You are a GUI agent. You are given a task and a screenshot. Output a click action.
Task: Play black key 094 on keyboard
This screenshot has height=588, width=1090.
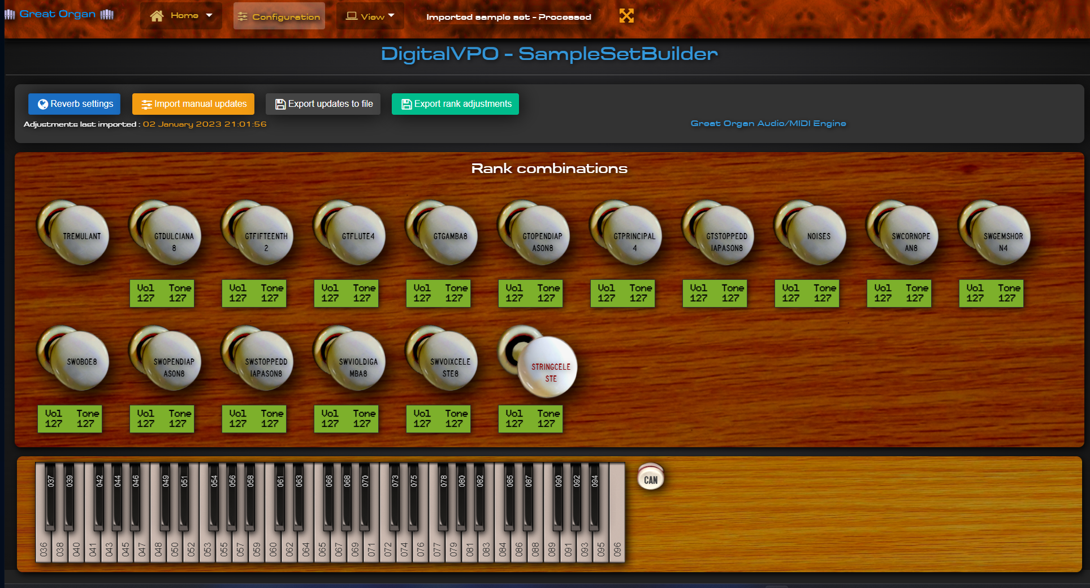[594, 496]
